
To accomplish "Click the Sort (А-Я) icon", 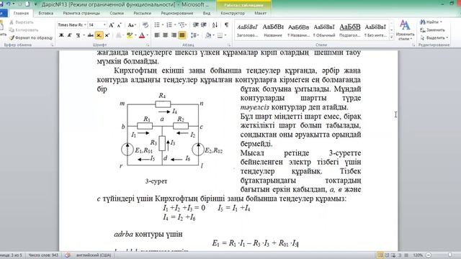I will [x=215, y=25].
